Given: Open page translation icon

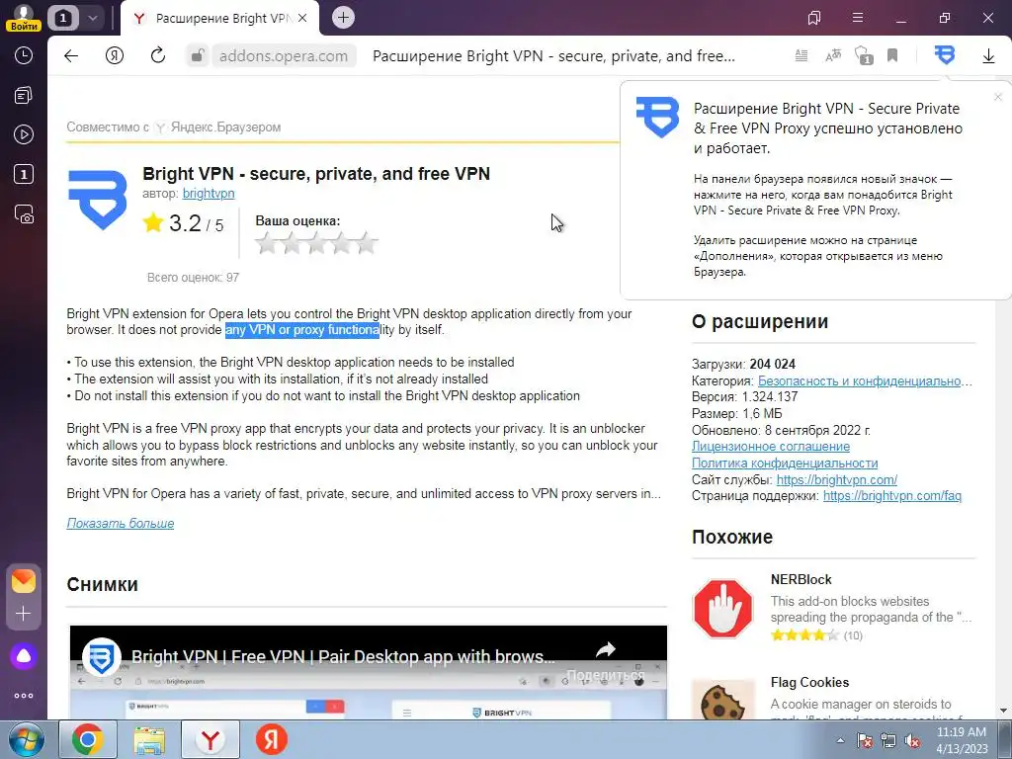Looking at the screenshot, I should click(x=833, y=55).
